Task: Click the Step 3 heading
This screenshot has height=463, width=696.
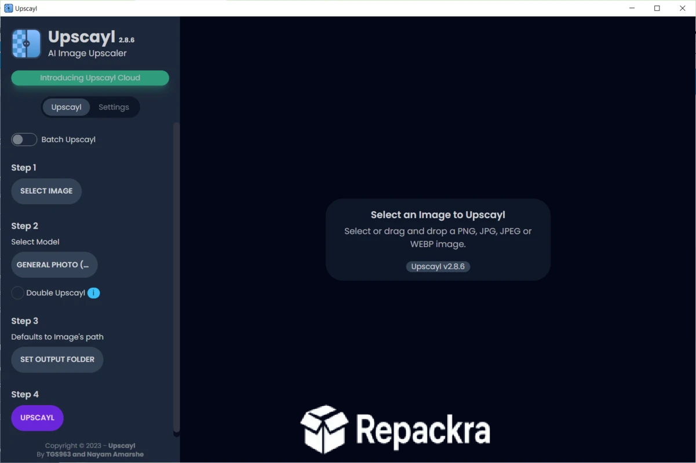Action: coord(25,321)
